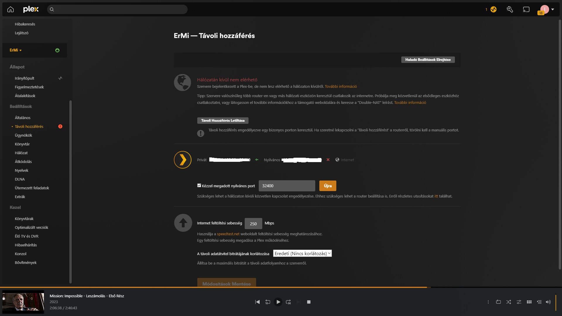
Task: Skip to previous item in player
Action: pos(257,302)
